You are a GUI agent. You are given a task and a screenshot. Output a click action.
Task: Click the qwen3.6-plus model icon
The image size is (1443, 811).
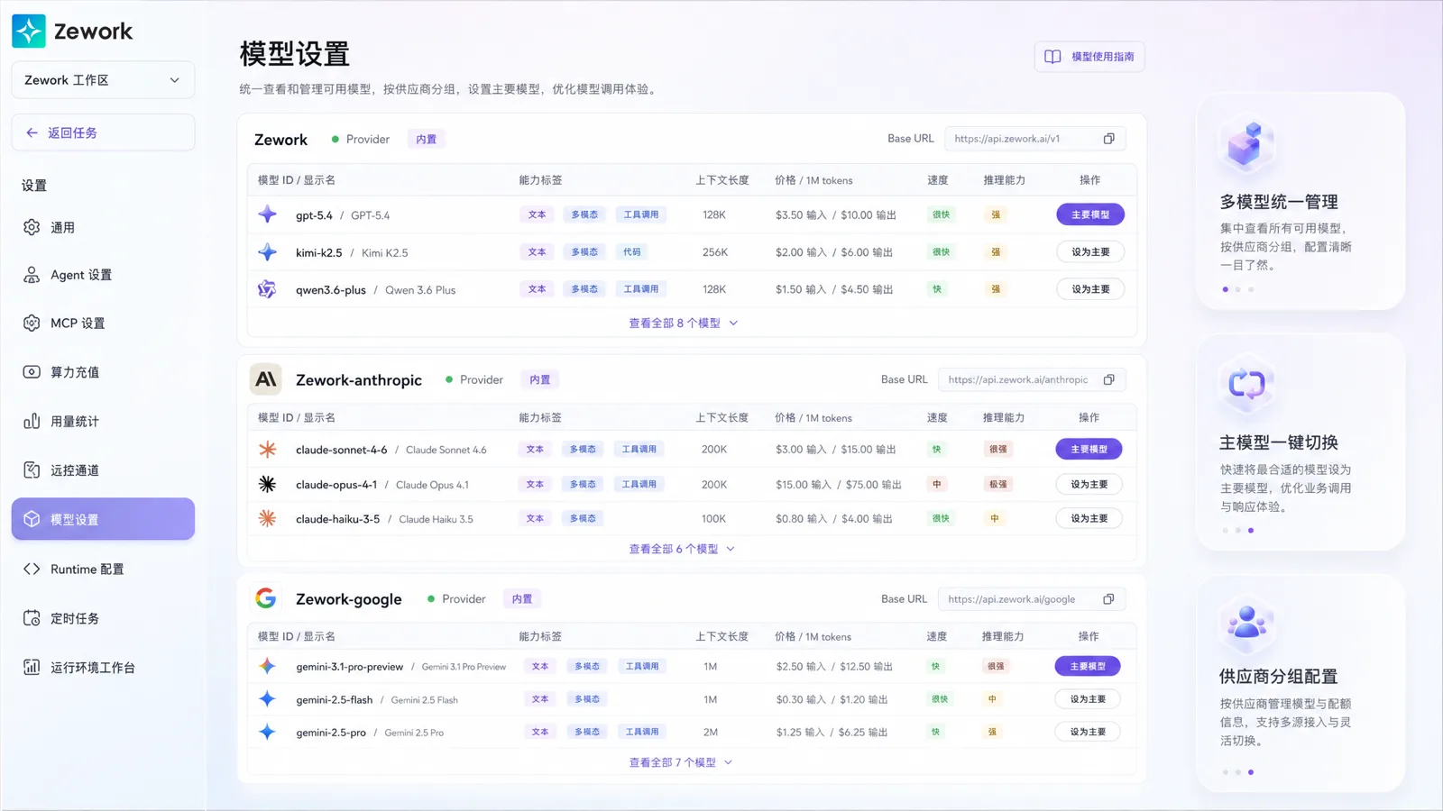point(267,289)
